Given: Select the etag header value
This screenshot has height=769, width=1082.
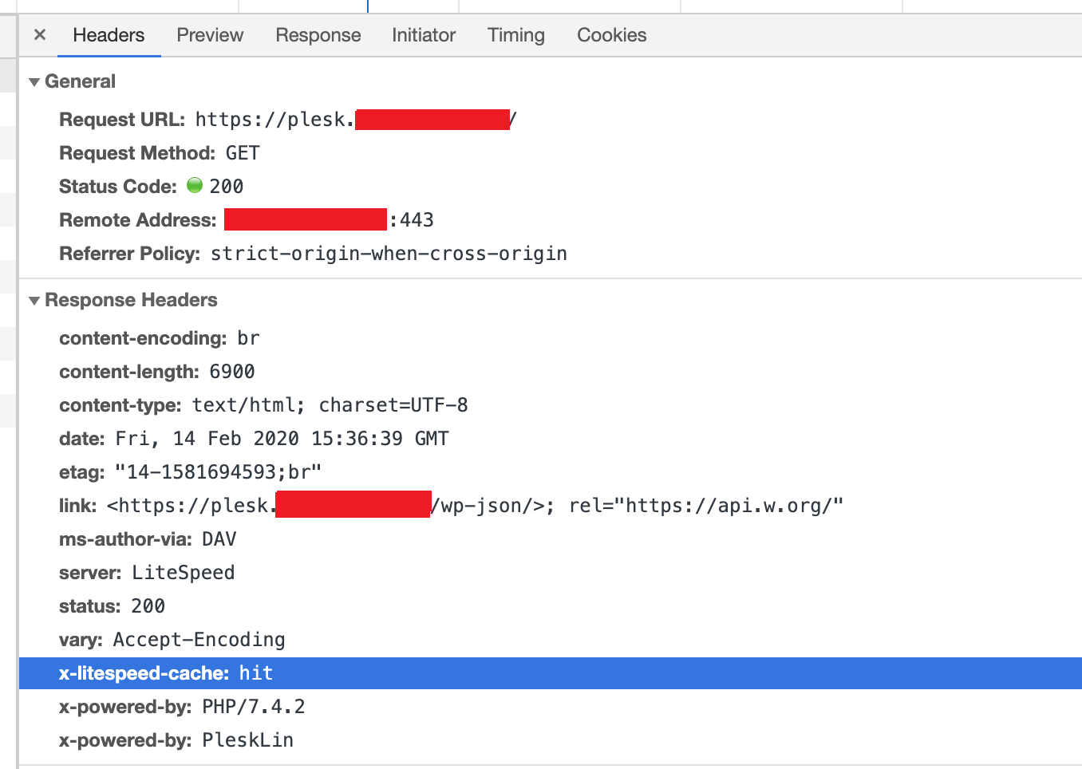Looking at the screenshot, I should (218, 472).
